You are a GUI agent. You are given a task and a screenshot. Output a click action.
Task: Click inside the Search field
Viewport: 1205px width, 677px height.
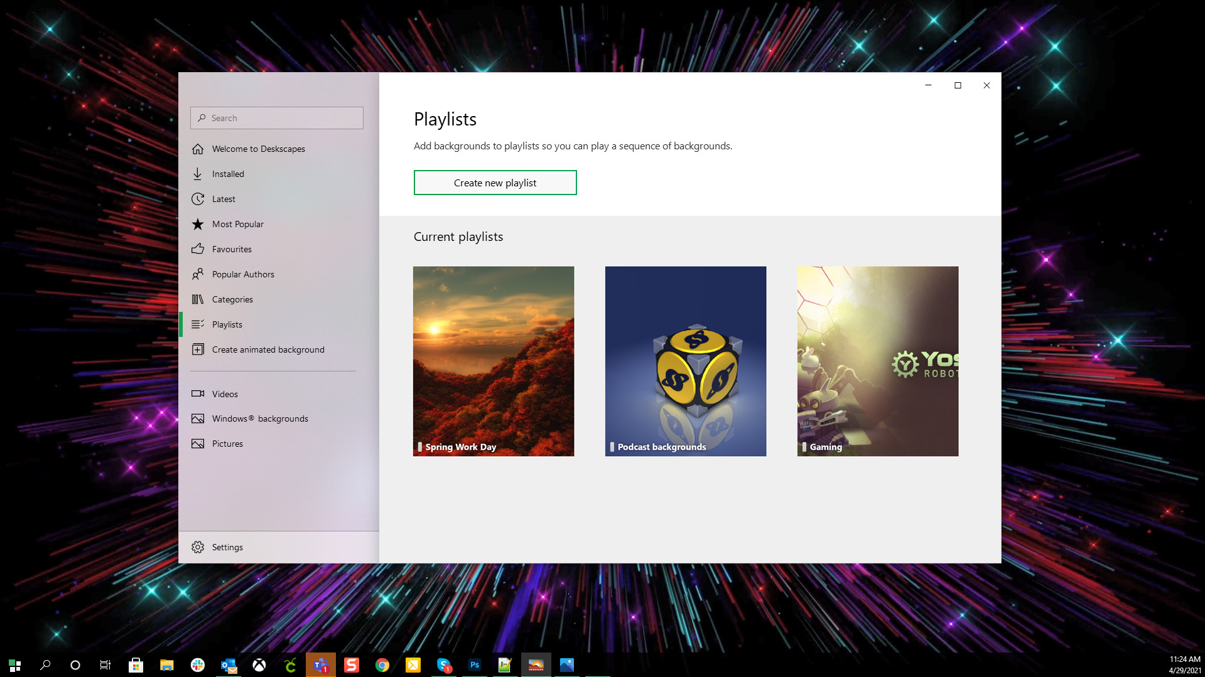pos(276,118)
